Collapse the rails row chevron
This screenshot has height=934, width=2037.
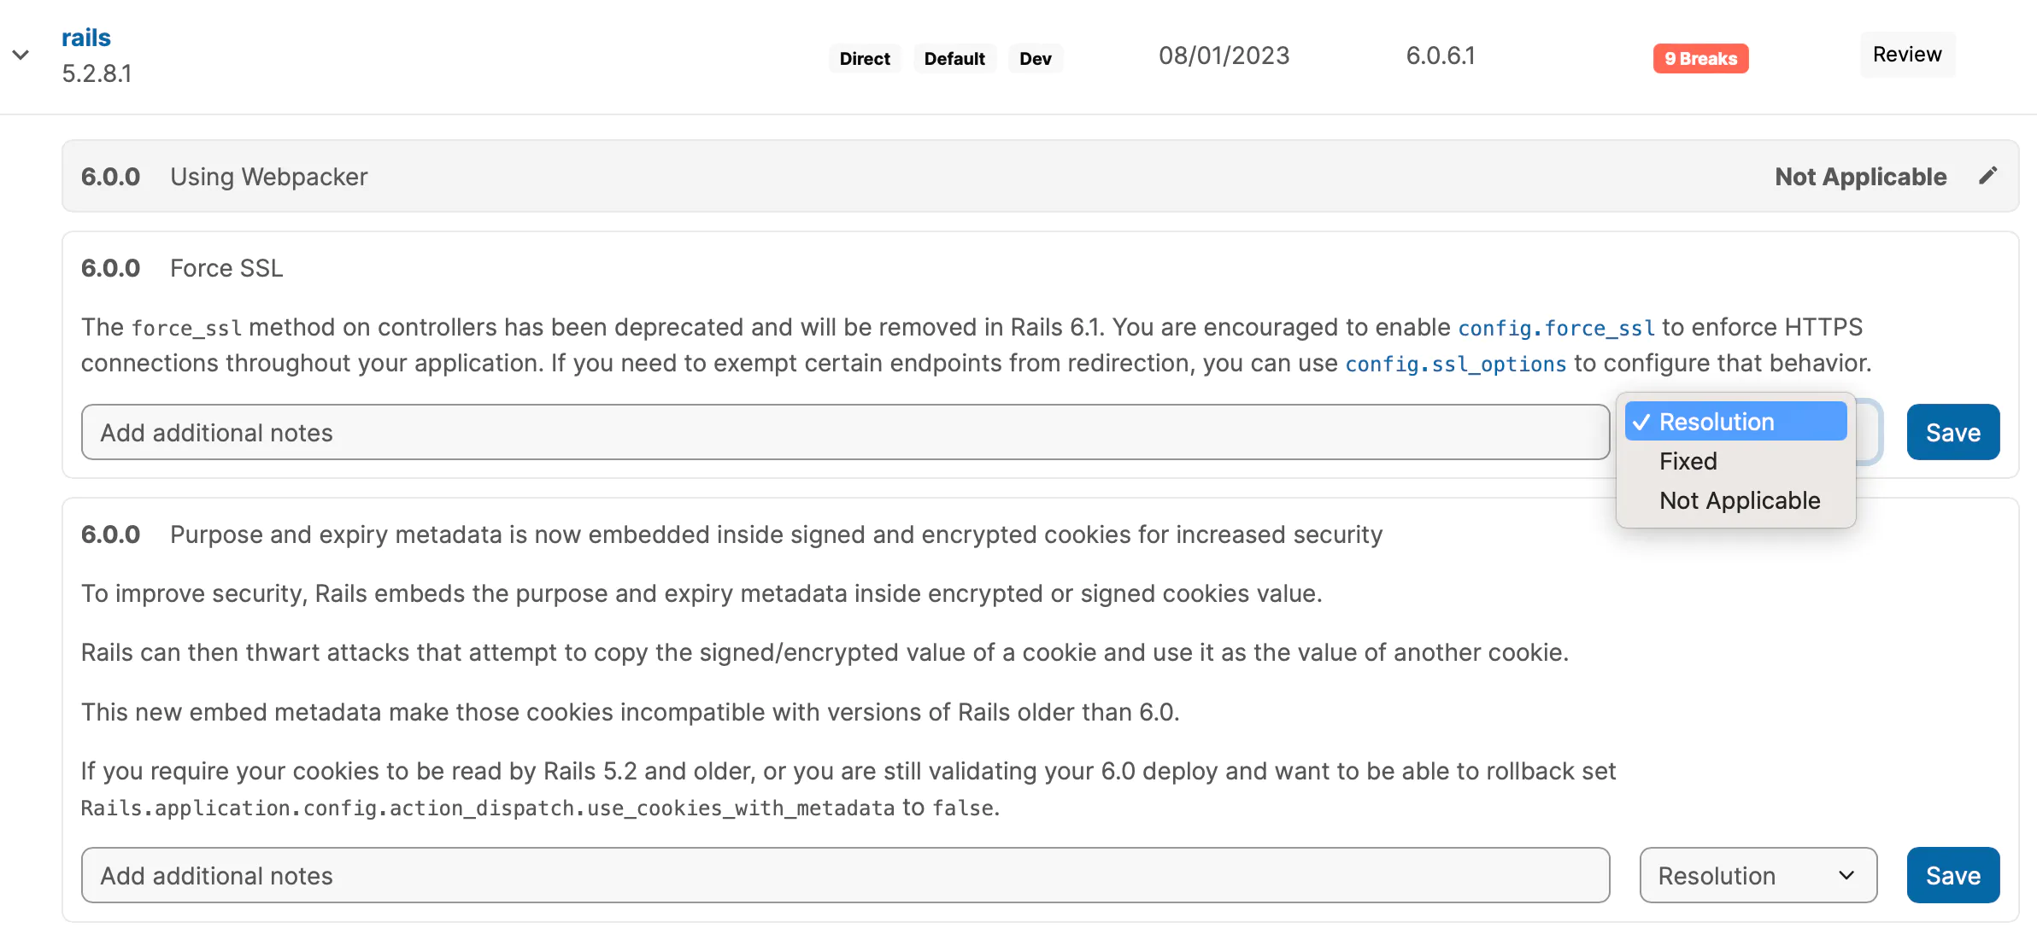click(21, 55)
